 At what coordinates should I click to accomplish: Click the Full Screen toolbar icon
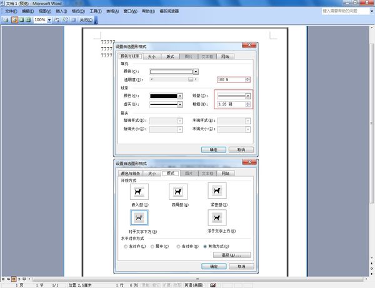click(x=74, y=20)
